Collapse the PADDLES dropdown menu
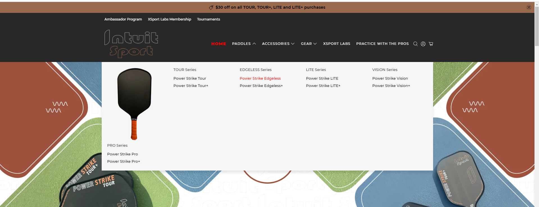The height and width of the screenshot is (207, 539). point(244,44)
